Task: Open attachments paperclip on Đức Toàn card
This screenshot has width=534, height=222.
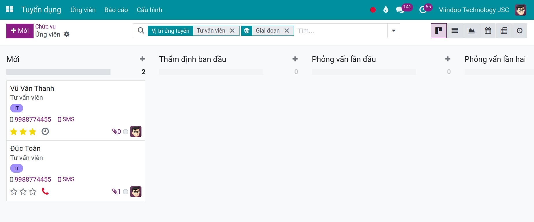Action: 116,192
